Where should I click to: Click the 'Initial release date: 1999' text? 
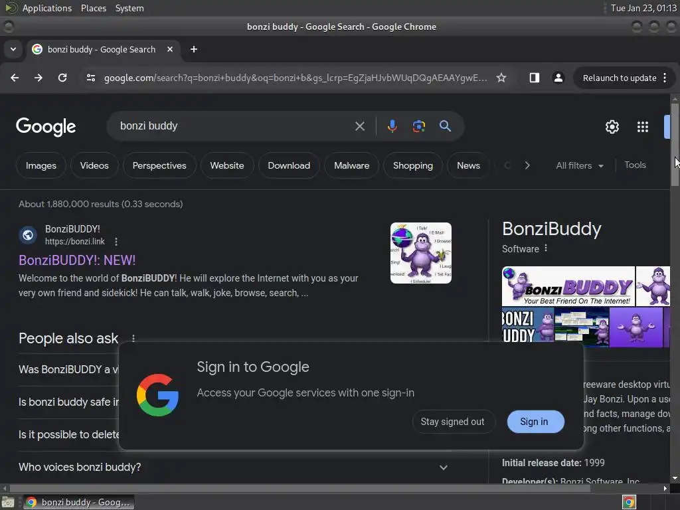click(553, 463)
